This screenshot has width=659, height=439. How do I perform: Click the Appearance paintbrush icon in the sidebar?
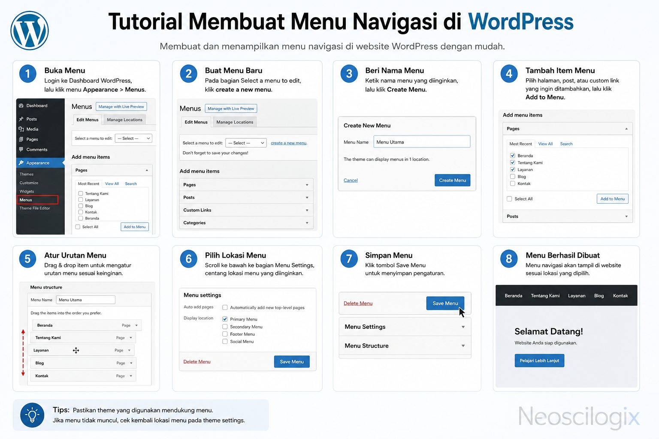pyautogui.click(x=21, y=163)
